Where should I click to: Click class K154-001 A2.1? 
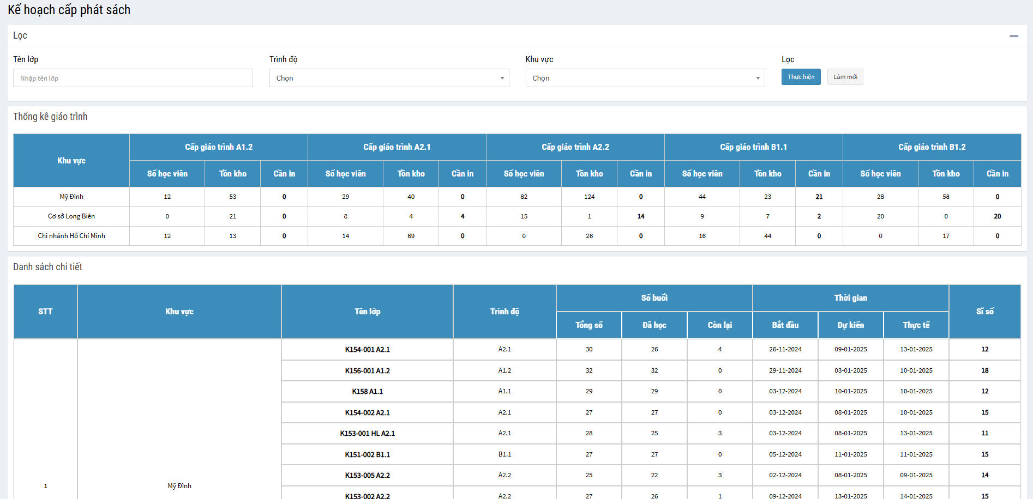[367, 350]
